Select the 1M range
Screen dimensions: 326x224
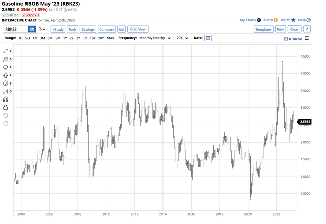click(x=35, y=38)
